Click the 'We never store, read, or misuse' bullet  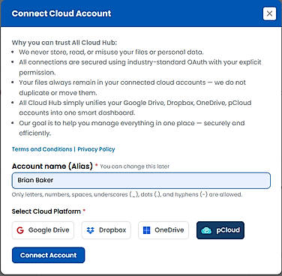(111, 52)
